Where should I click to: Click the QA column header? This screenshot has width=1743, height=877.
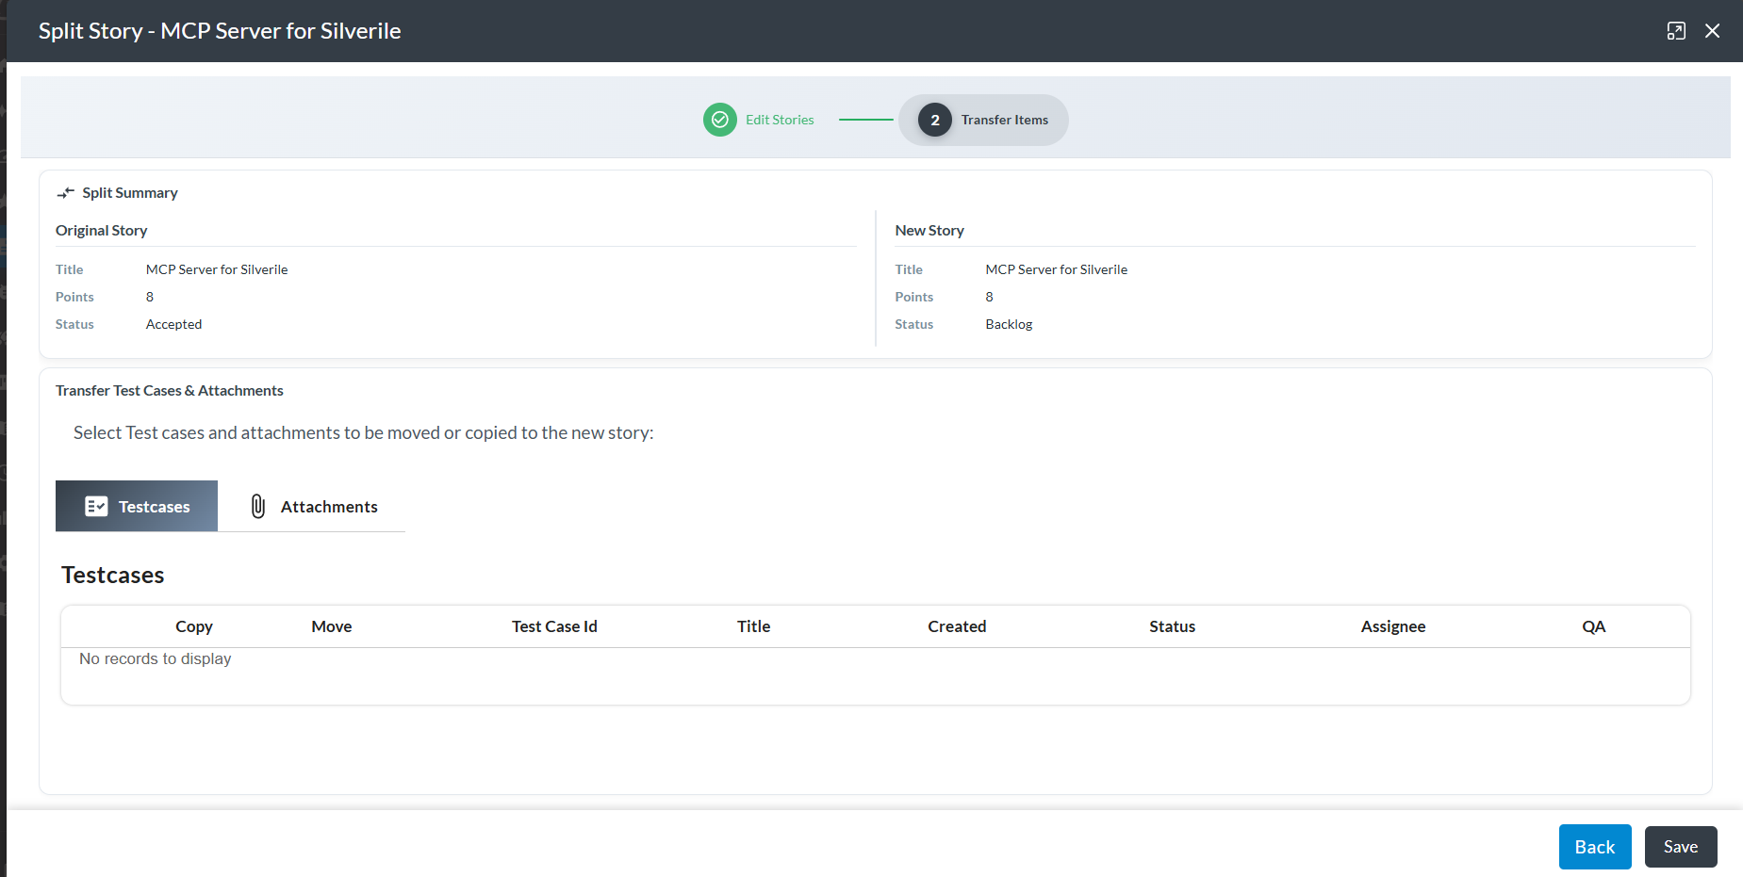[1593, 626]
